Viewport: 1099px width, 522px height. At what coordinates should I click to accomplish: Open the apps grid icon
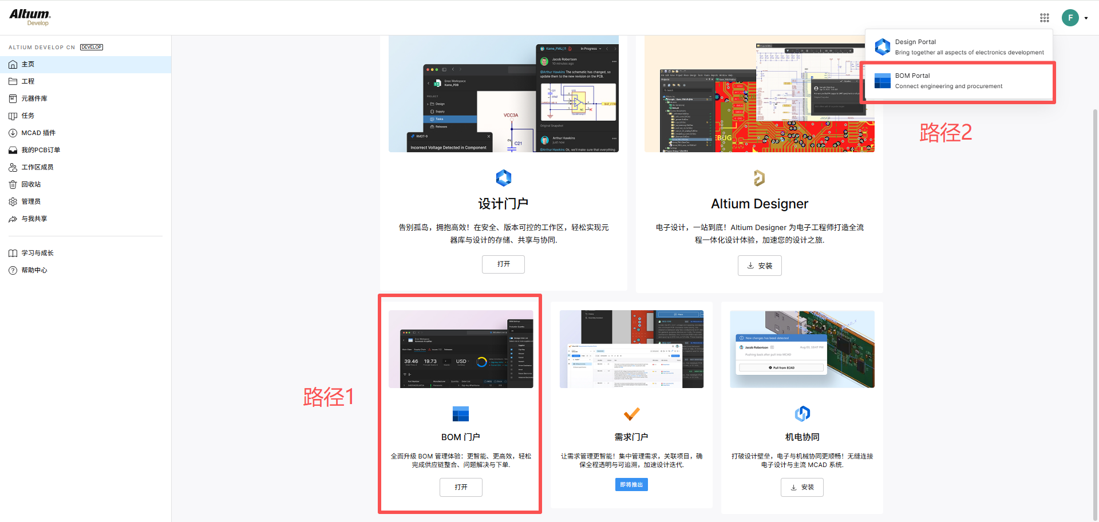click(x=1045, y=18)
